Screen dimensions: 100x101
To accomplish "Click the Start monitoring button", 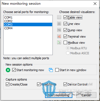I will (59, 95).
